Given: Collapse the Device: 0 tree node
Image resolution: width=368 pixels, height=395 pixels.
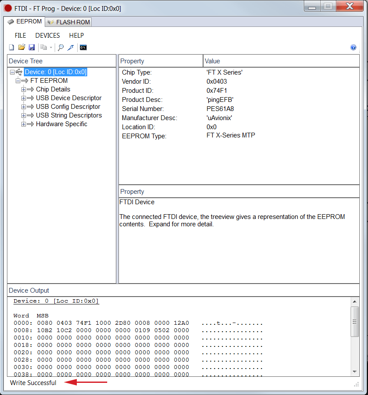Looking at the screenshot, I should coord(12,72).
